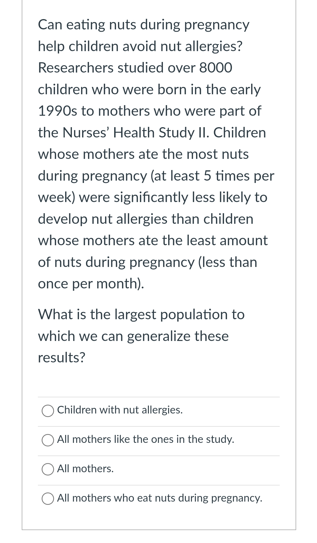Choose 'All mothers like the ones in the study.'
The width and height of the screenshot is (317, 543).
point(48,439)
